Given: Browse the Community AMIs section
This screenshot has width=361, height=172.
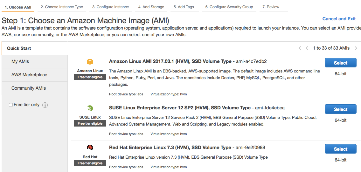Looking at the screenshot, I should pyautogui.click(x=29, y=88).
